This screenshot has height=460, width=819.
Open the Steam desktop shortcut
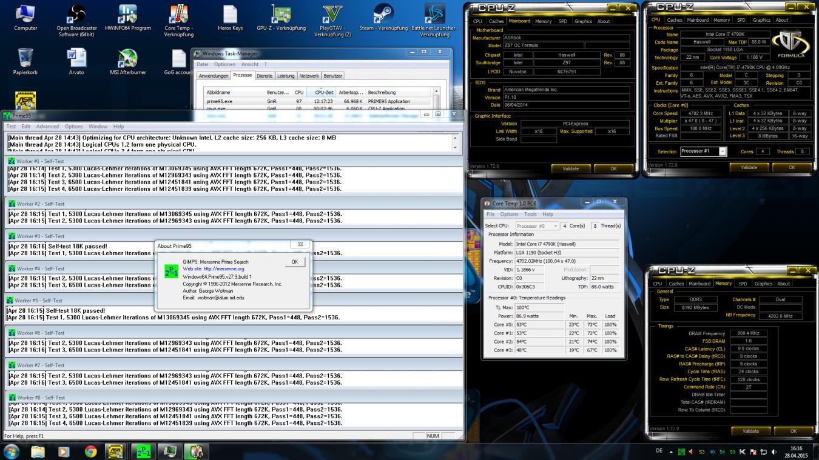[383, 18]
